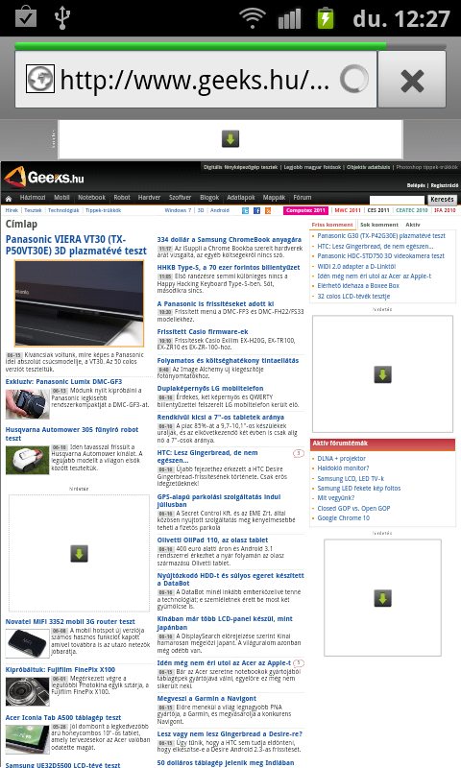
Task: Click the Panasonic Lumix DMC-GF3 camera thumbnail
Action: pos(28,404)
